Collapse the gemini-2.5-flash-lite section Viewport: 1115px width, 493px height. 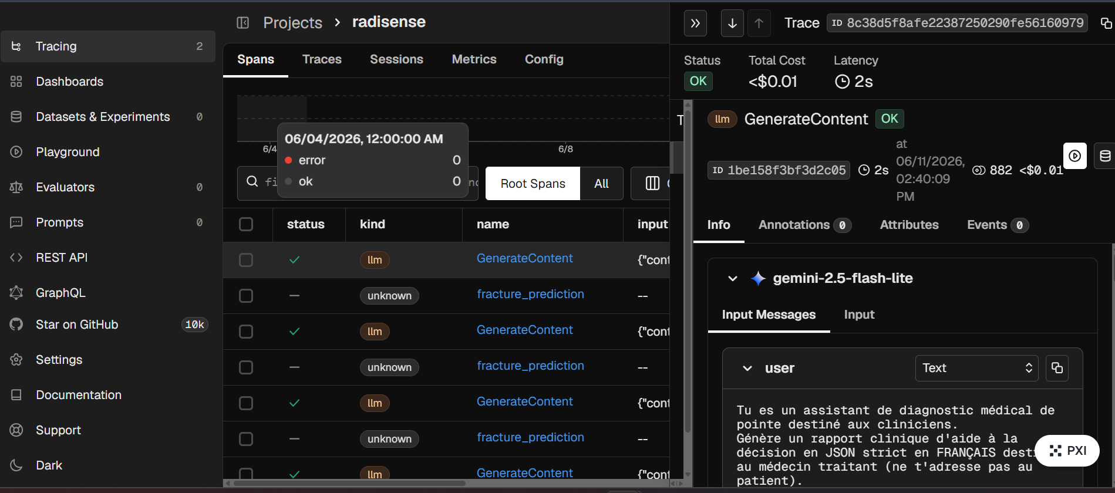[733, 279]
